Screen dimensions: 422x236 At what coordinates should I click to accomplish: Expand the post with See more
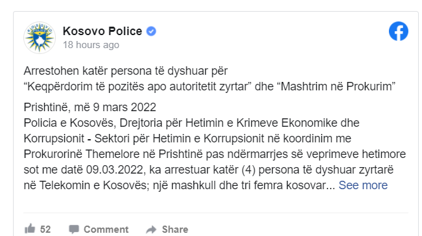click(363, 185)
